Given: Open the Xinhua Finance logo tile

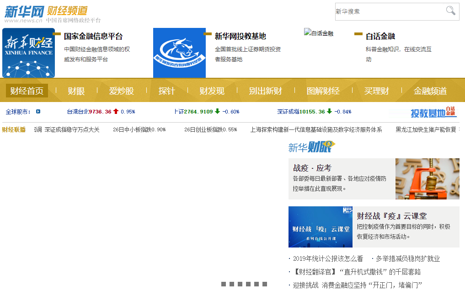Looking at the screenshot, I should pyautogui.click(x=28, y=53).
